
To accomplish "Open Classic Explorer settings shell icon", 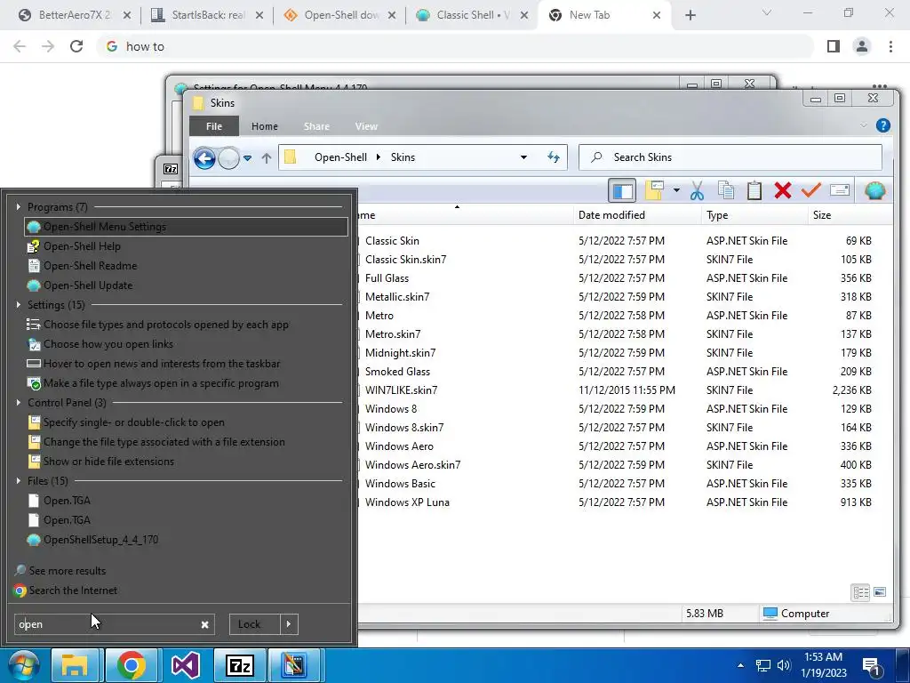I will click(x=874, y=190).
